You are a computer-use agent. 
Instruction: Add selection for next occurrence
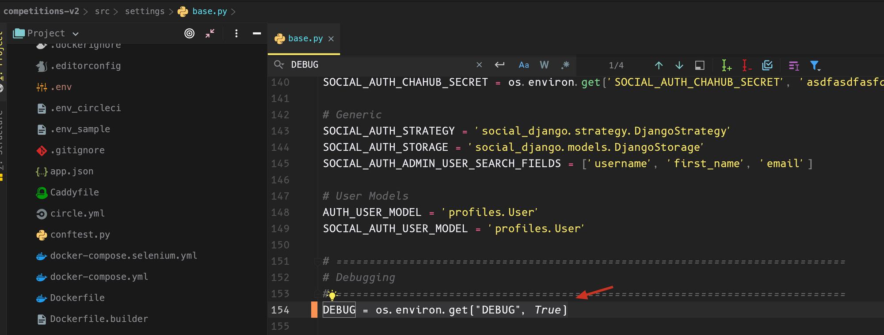pyautogui.click(x=726, y=65)
